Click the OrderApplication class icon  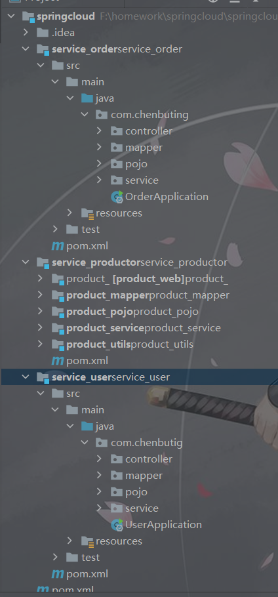click(x=117, y=197)
